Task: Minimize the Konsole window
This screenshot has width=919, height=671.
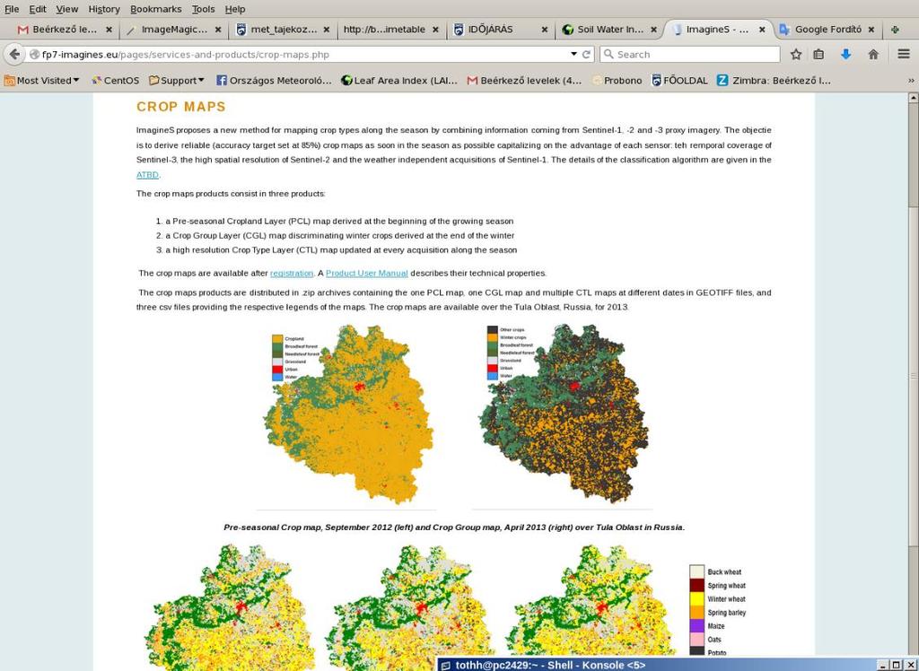Action: coord(884,665)
